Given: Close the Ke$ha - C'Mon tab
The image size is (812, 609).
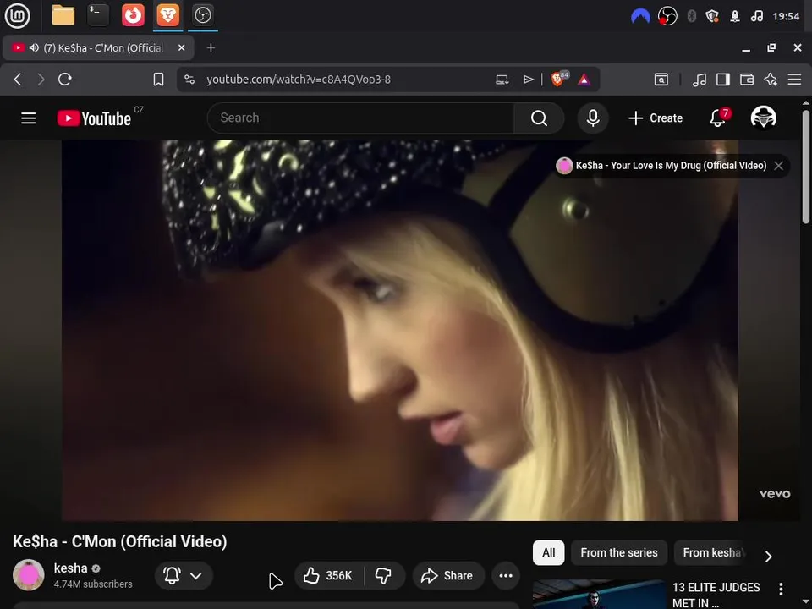Looking at the screenshot, I should coord(181,47).
